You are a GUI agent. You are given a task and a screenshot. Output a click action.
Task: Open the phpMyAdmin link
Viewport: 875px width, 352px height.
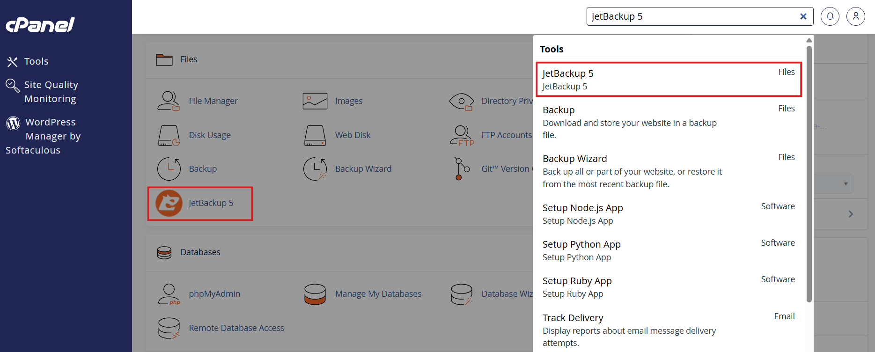click(x=214, y=294)
